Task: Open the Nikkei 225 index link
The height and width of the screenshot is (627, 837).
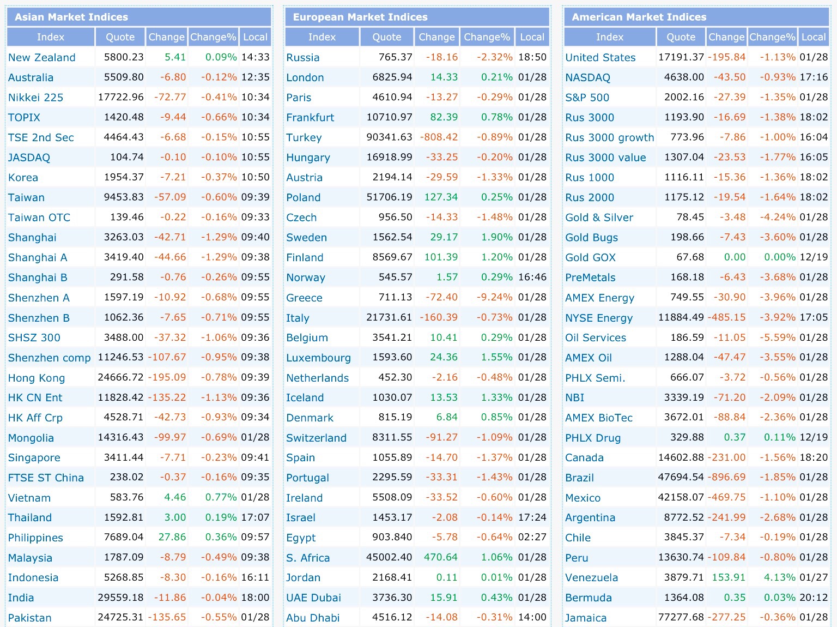Action: 35,98
